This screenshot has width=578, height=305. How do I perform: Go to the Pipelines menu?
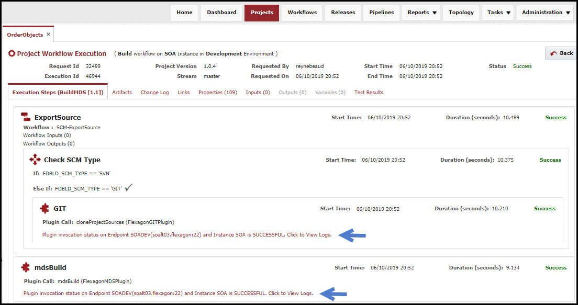381,13
